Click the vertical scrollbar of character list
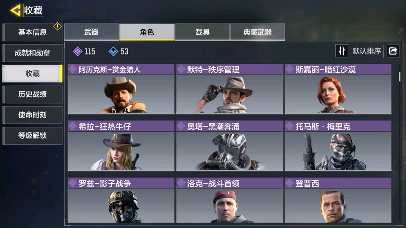Screen dimensions: 406x228 [400, 77]
